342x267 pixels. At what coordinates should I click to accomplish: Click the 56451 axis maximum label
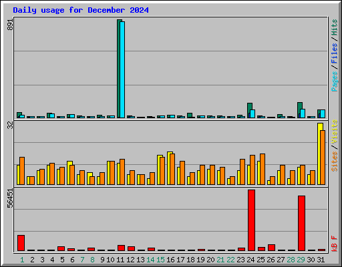click(10, 198)
